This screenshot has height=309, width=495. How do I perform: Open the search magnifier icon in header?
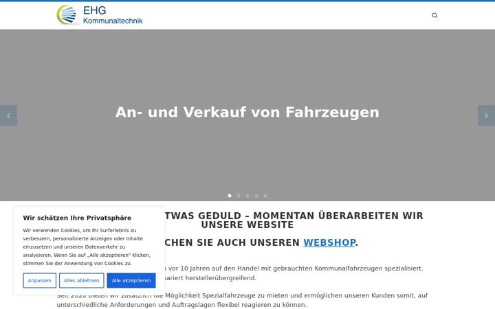coord(434,15)
